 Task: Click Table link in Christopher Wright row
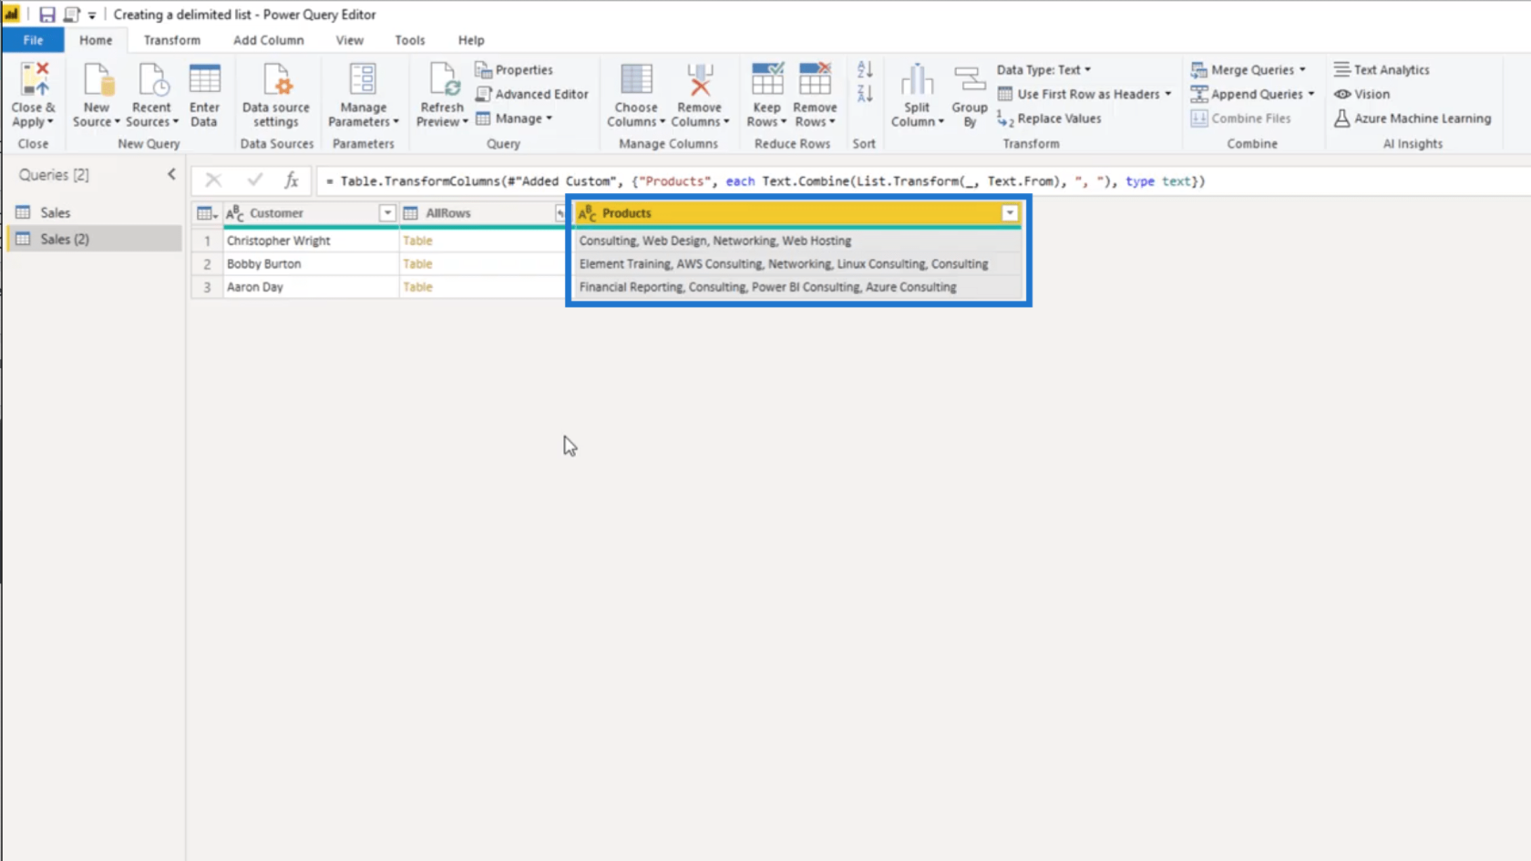tap(417, 241)
